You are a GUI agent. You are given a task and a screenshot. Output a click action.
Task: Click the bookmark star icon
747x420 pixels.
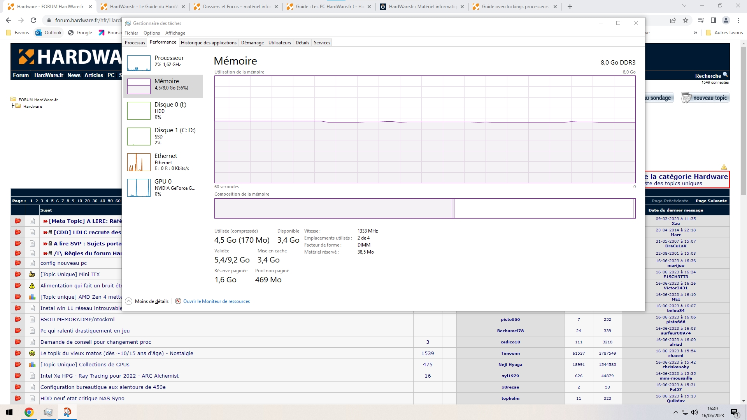click(686, 20)
